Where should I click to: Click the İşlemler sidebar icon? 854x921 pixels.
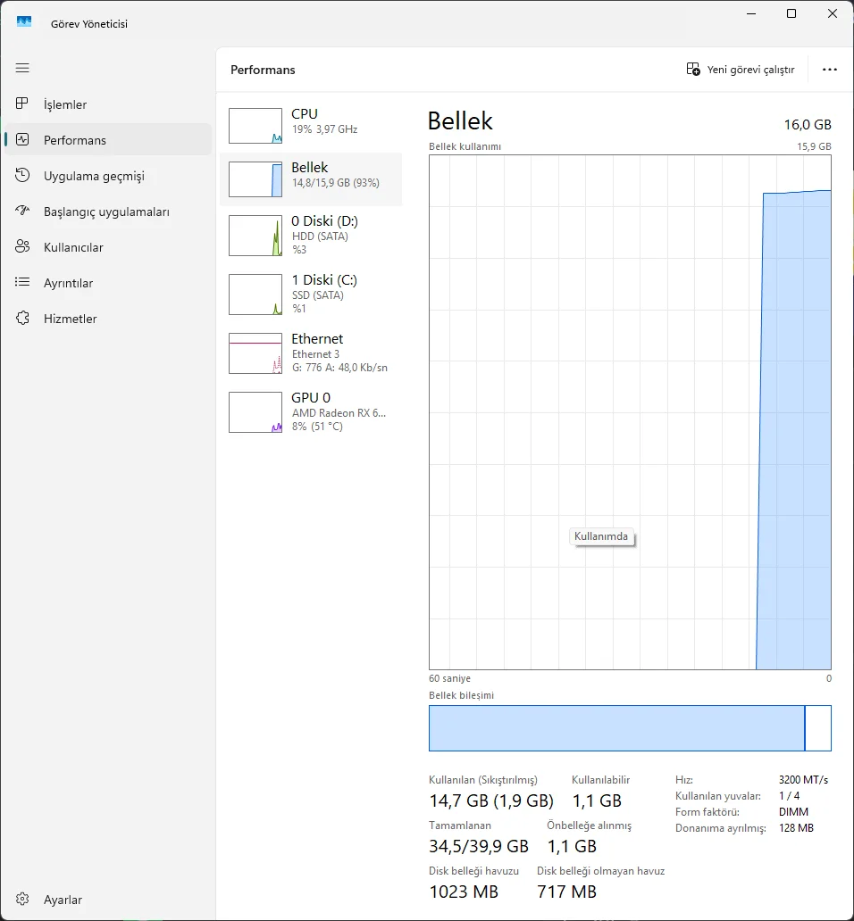[x=22, y=104]
